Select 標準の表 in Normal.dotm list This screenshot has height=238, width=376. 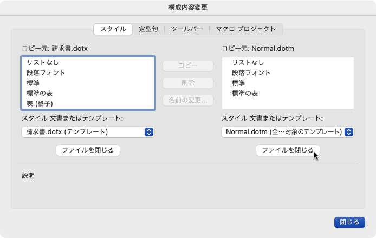pos(245,94)
